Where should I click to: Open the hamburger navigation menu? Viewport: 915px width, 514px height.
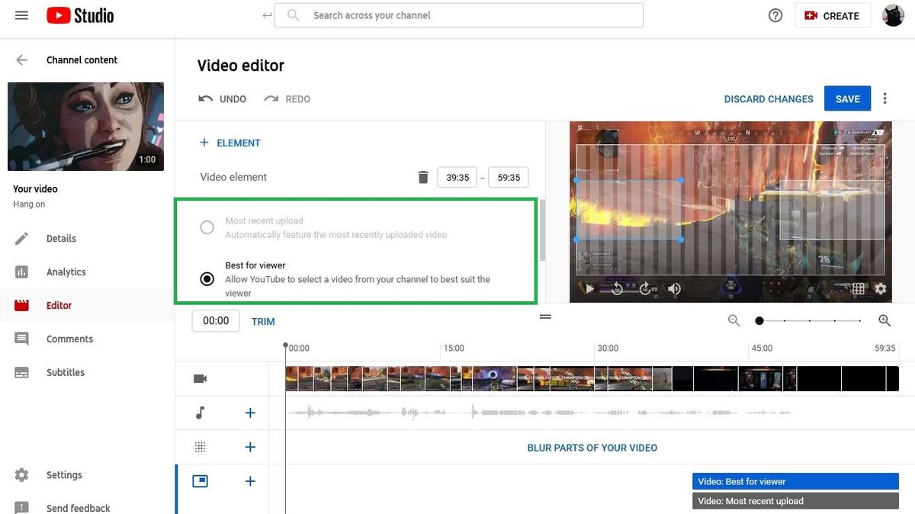(21, 15)
